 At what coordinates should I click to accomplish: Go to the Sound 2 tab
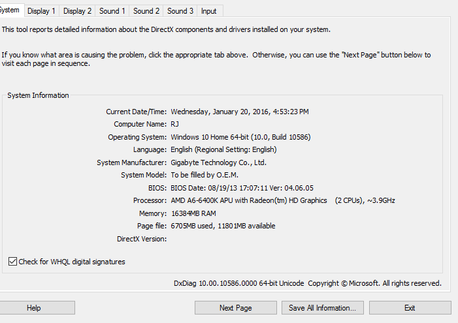click(146, 11)
